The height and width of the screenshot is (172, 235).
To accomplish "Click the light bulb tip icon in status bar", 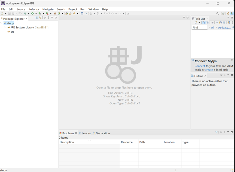I will [232, 170].
